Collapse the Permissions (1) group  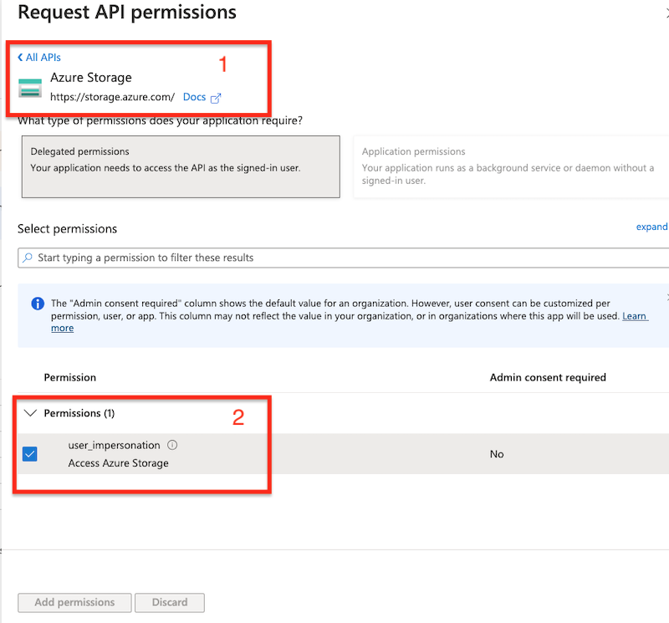30,413
